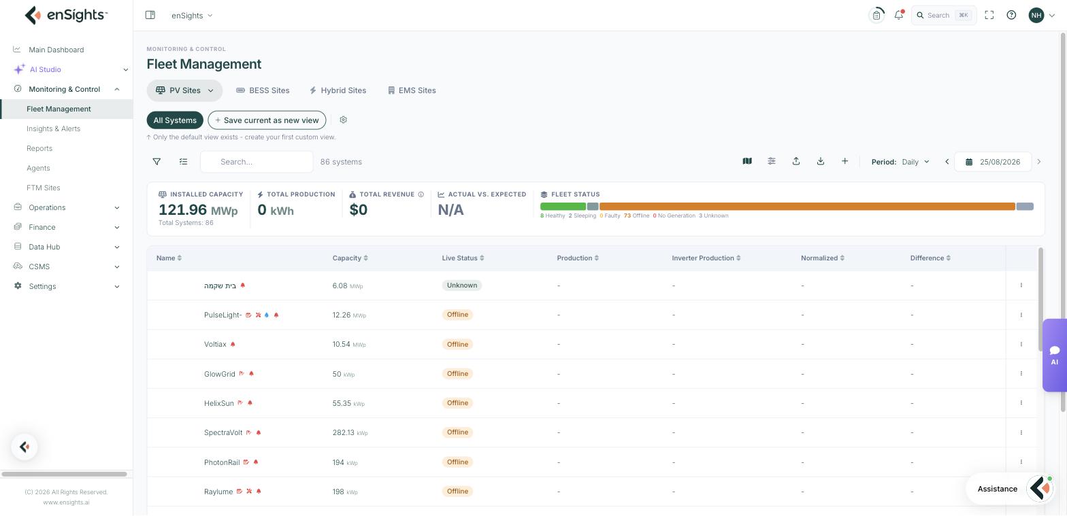
Task: Switch to BESS Sites tab
Action: click(263, 90)
